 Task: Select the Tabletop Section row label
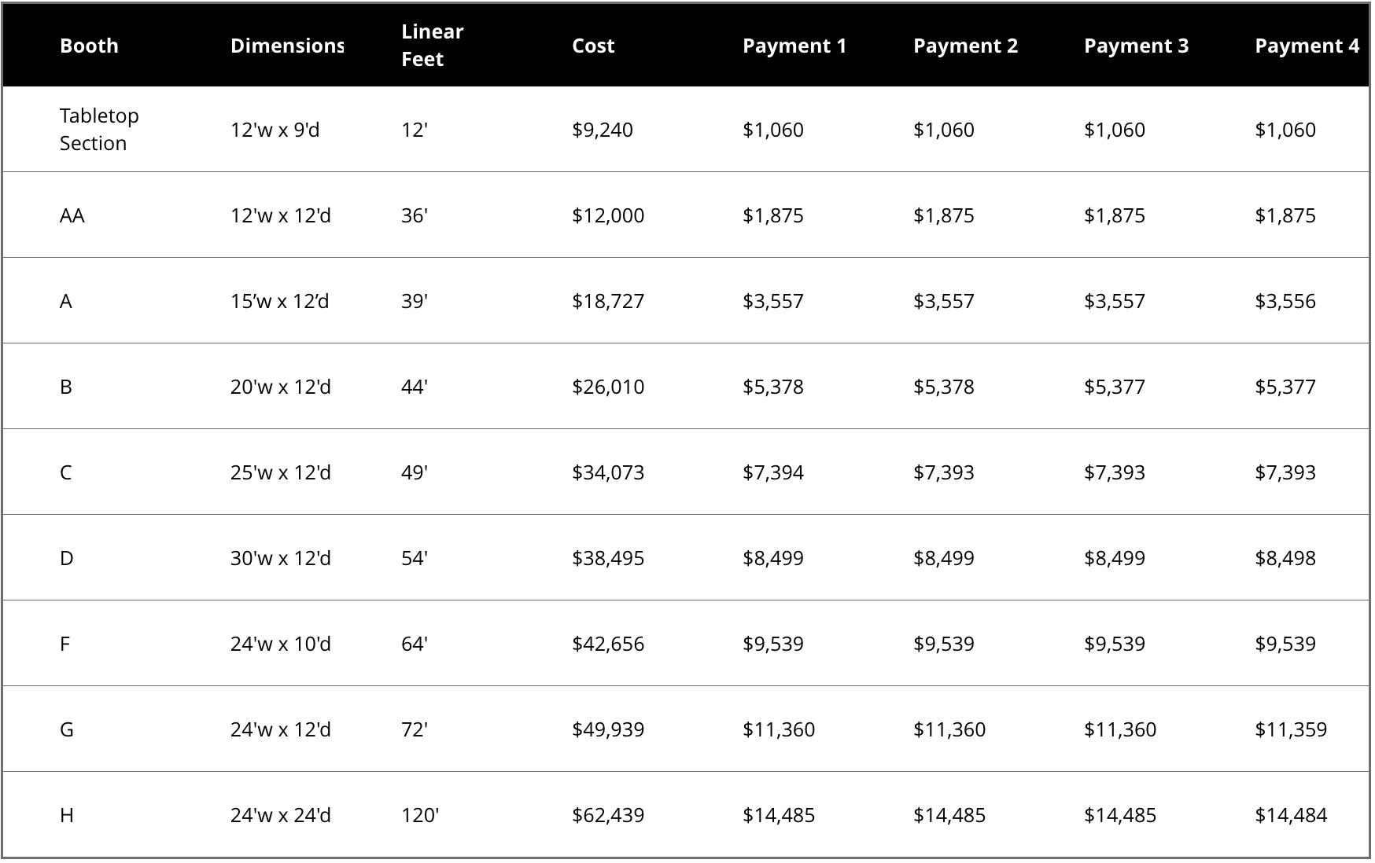pos(99,129)
